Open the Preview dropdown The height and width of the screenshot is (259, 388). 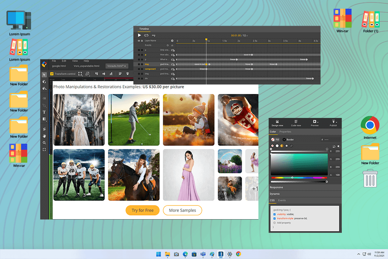pos(315,123)
